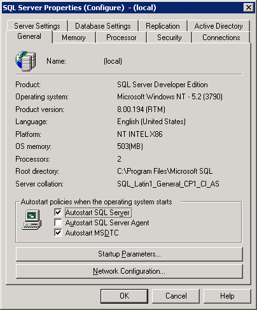
Task: Switch to the Processor tab
Action: pyautogui.click(x=122, y=38)
